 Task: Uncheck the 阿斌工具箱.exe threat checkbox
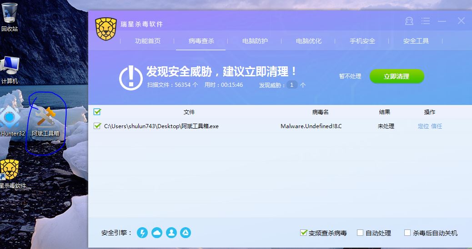click(x=97, y=126)
